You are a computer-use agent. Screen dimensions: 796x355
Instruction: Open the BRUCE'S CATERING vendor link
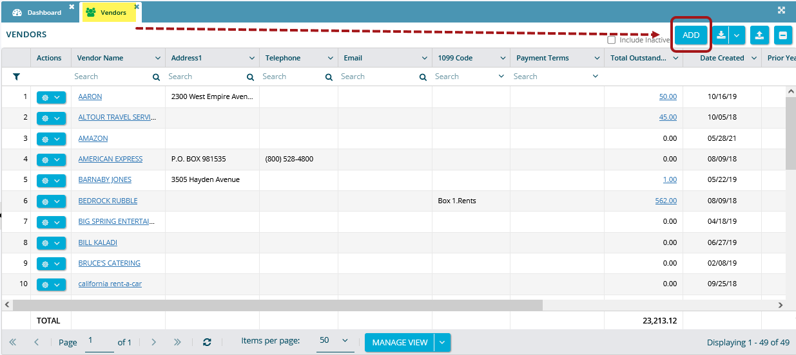click(109, 263)
